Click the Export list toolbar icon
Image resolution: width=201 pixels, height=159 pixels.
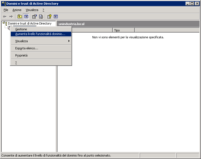[41, 17]
